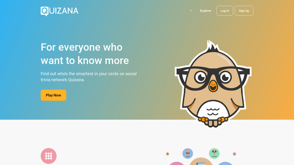Select the Animals dog category bubble
The height and width of the screenshot is (165, 294).
coord(214,153)
